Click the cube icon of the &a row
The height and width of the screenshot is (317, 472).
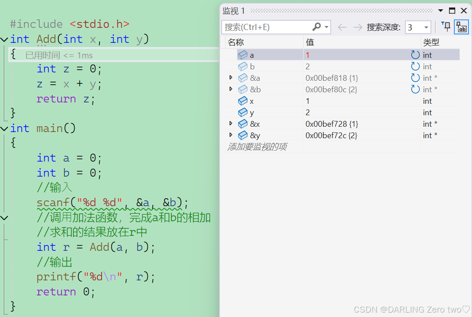coord(242,78)
